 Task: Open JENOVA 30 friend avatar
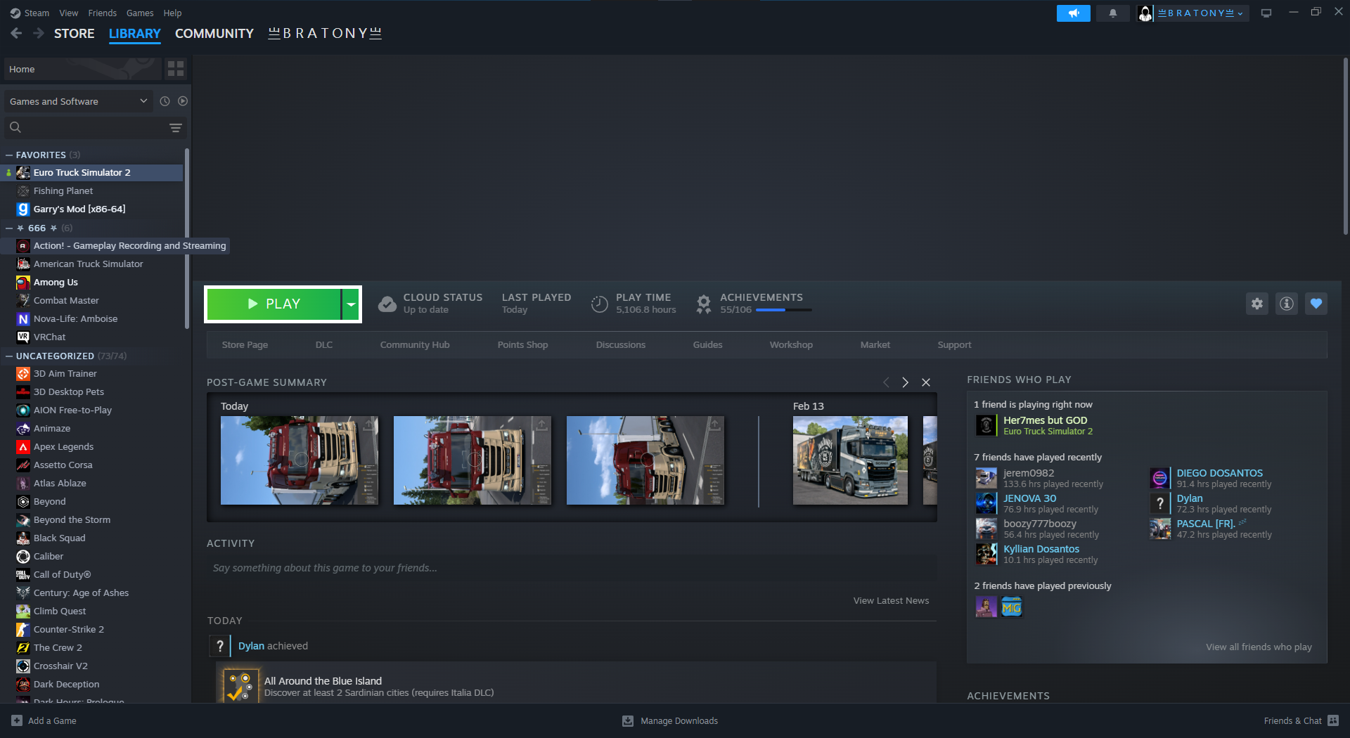(986, 503)
